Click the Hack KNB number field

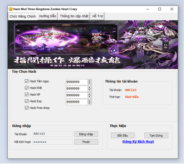pos(77,89)
